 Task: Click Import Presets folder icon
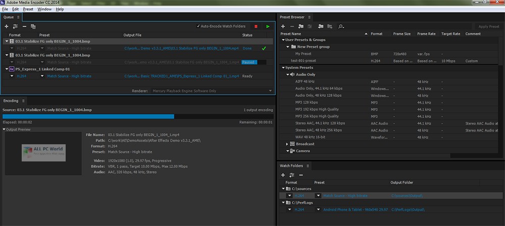tap(321, 26)
